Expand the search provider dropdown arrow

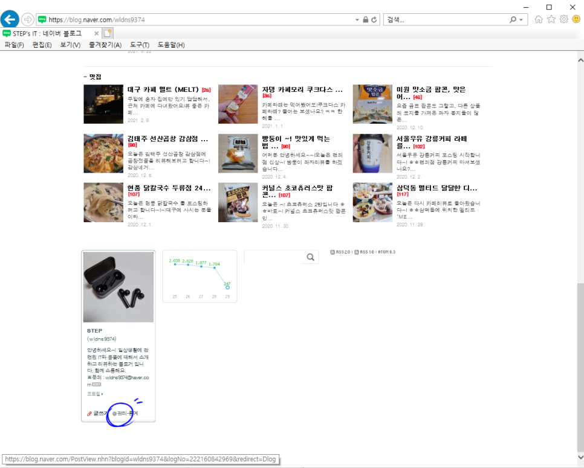521,20
